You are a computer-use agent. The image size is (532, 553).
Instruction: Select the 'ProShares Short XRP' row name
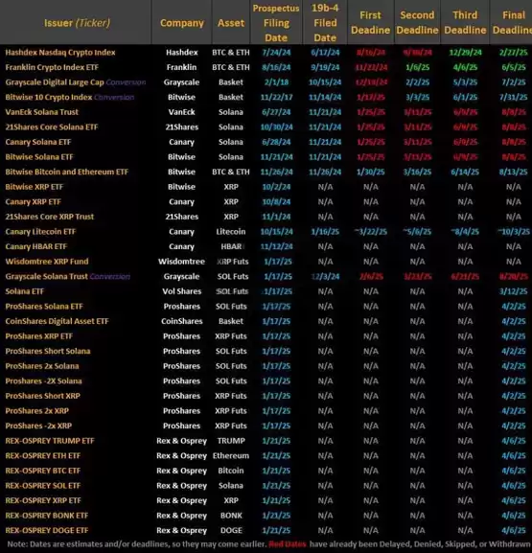coord(43,396)
